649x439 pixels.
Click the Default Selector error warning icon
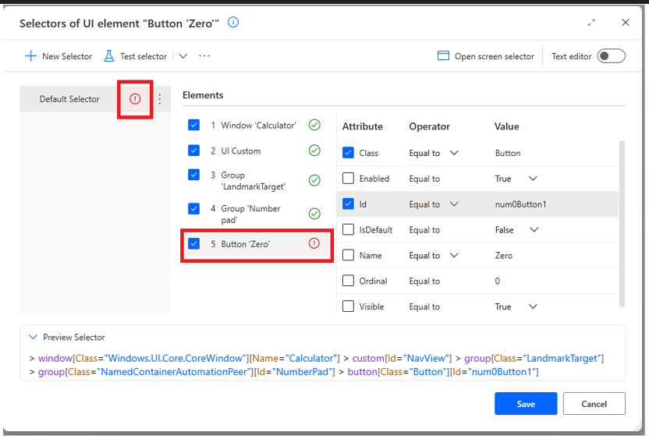(135, 99)
